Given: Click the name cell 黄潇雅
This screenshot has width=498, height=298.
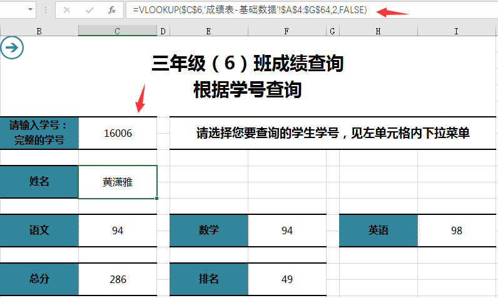Looking at the screenshot, I should tap(118, 182).
